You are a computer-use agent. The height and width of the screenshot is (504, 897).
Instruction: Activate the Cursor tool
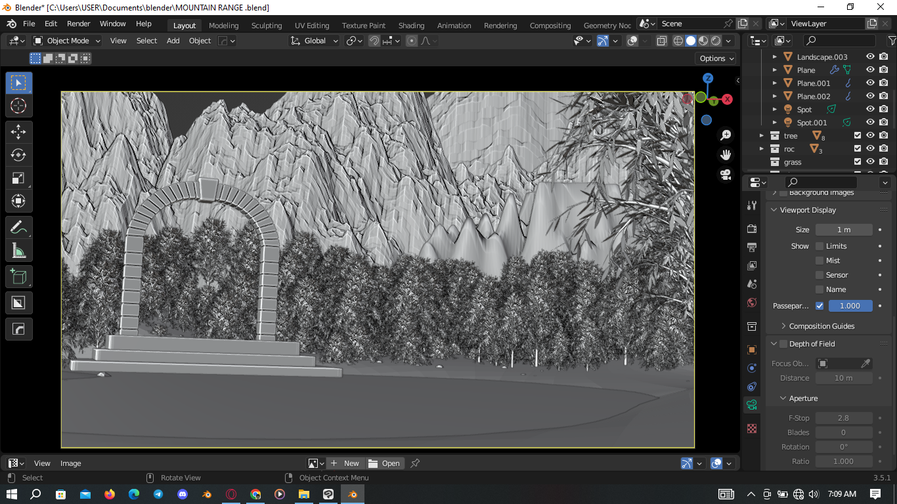coord(18,106)
